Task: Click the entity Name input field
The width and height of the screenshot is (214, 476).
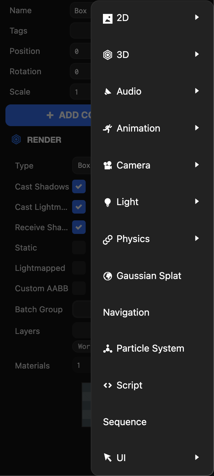Action: point(81,11)
